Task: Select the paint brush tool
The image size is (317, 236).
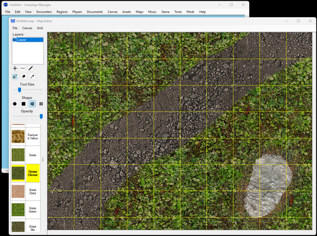Action: [x=15, y=77]
